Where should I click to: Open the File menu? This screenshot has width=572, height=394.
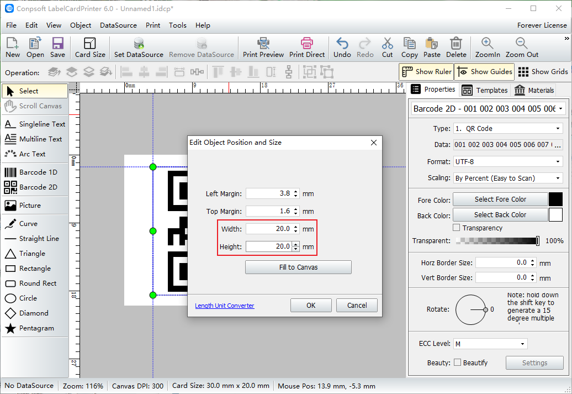pos(11,25)
